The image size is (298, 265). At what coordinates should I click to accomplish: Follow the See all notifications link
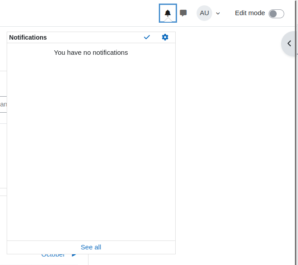91,247
